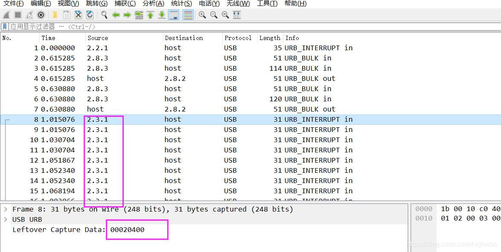This screenshot has width=501, height=252.
Task: Click the display filter bookmark button
Action: click(5, 26)
